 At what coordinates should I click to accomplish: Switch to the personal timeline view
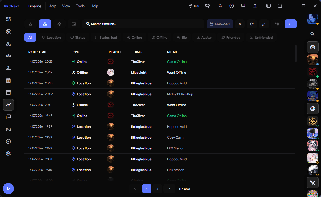pos(31,24)
